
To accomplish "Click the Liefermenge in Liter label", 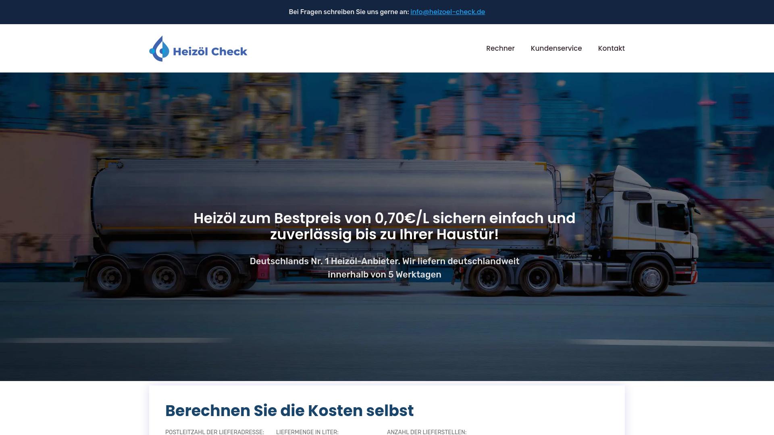I will (307, 432).
